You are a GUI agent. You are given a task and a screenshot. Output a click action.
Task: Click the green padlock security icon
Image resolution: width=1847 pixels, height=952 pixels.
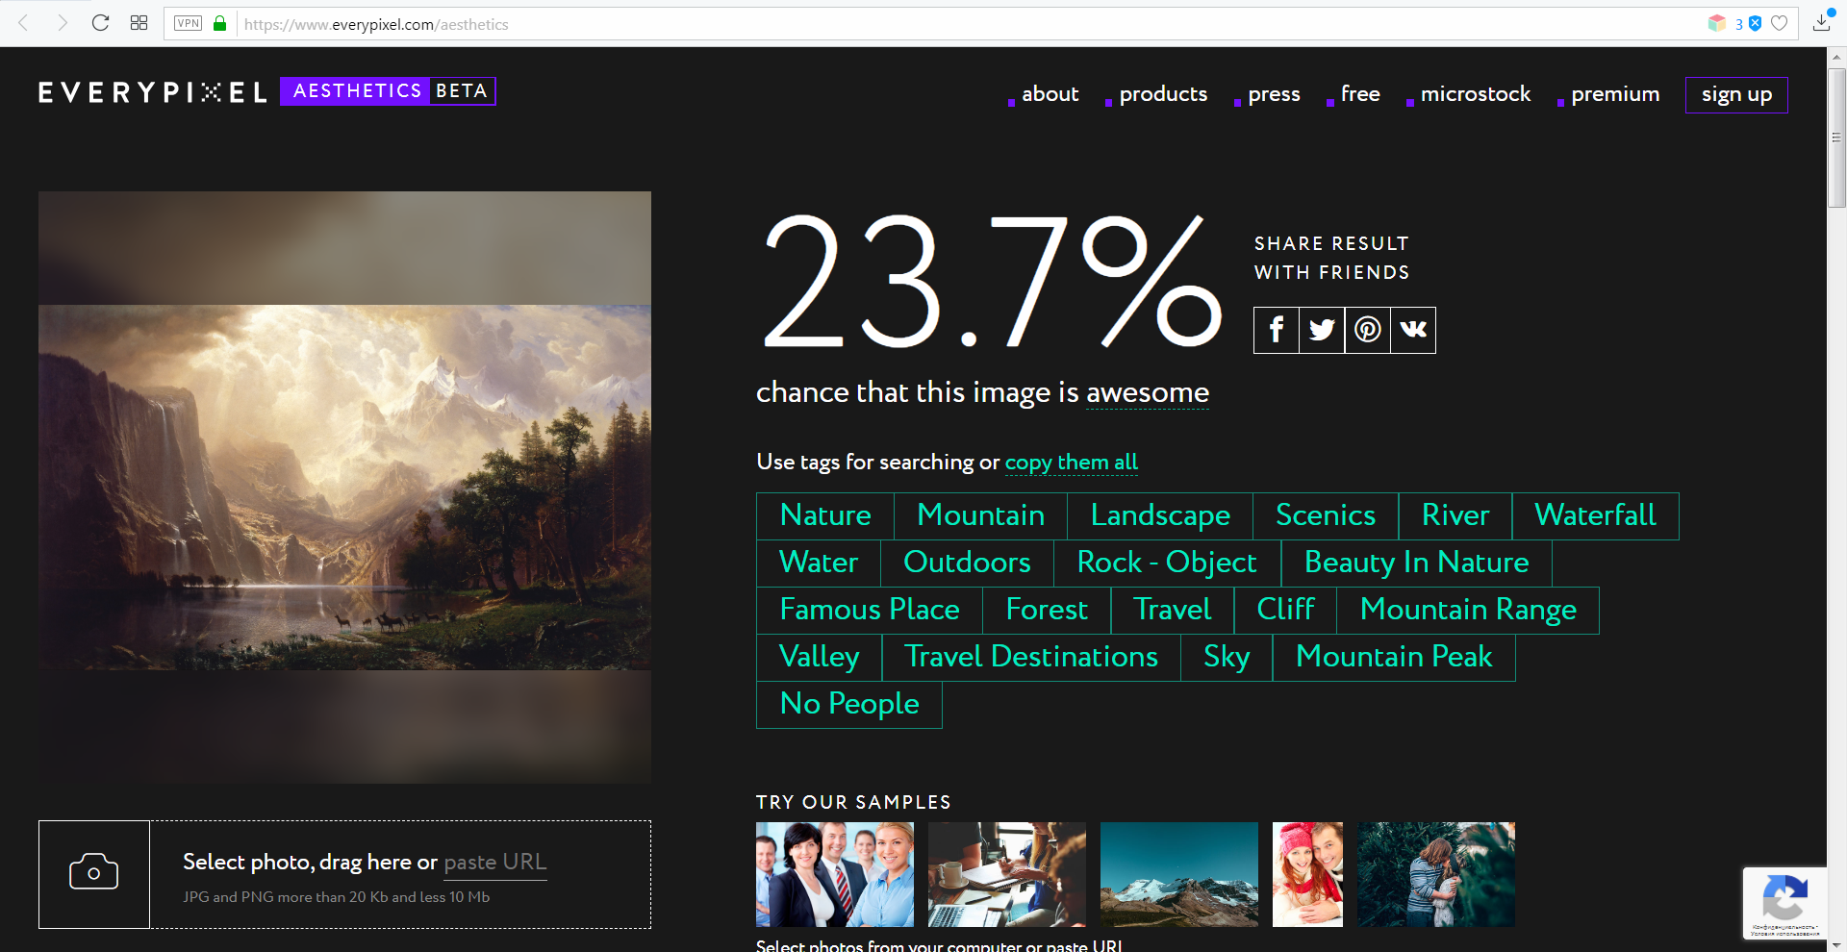[219, 23]
